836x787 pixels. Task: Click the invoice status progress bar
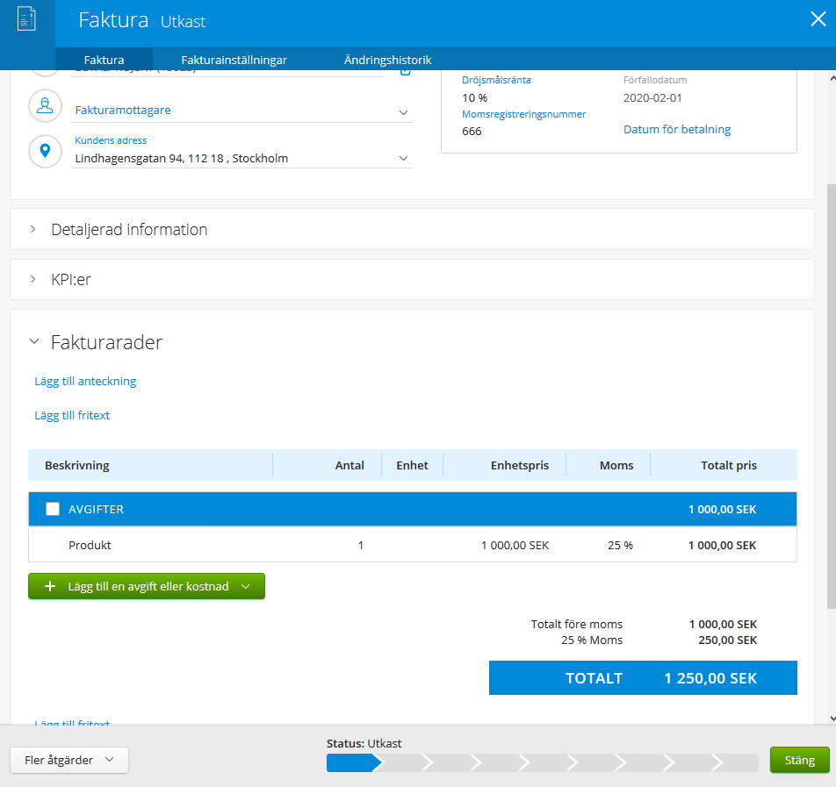pyautogui.click(x=542, y=763)
